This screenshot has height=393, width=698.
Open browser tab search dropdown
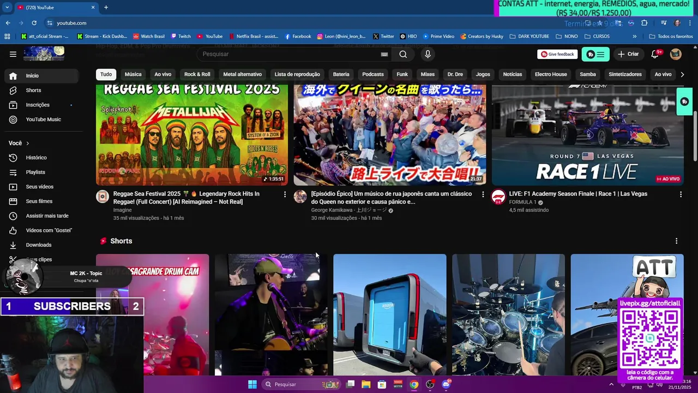point(7,7)
